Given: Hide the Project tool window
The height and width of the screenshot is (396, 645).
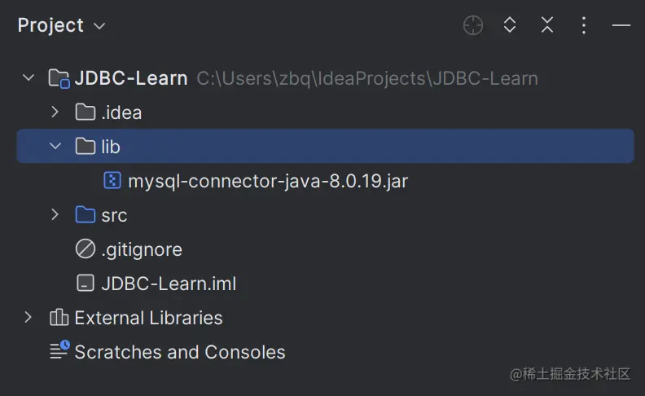Looking at the screenshot, I should tap(621, 25).
